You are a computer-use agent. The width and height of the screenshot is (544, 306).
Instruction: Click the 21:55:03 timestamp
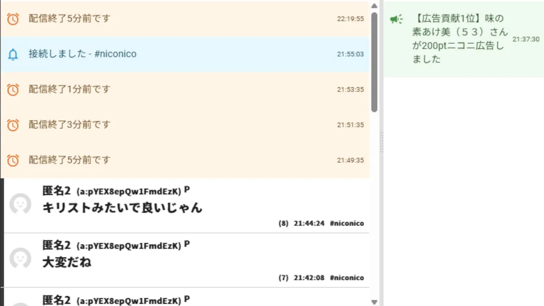pos(351,54)
